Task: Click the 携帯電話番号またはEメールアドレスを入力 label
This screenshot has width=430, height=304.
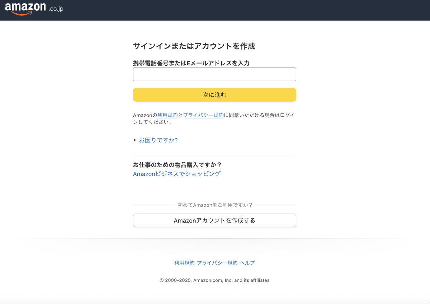Action: (x=191, y=63)
